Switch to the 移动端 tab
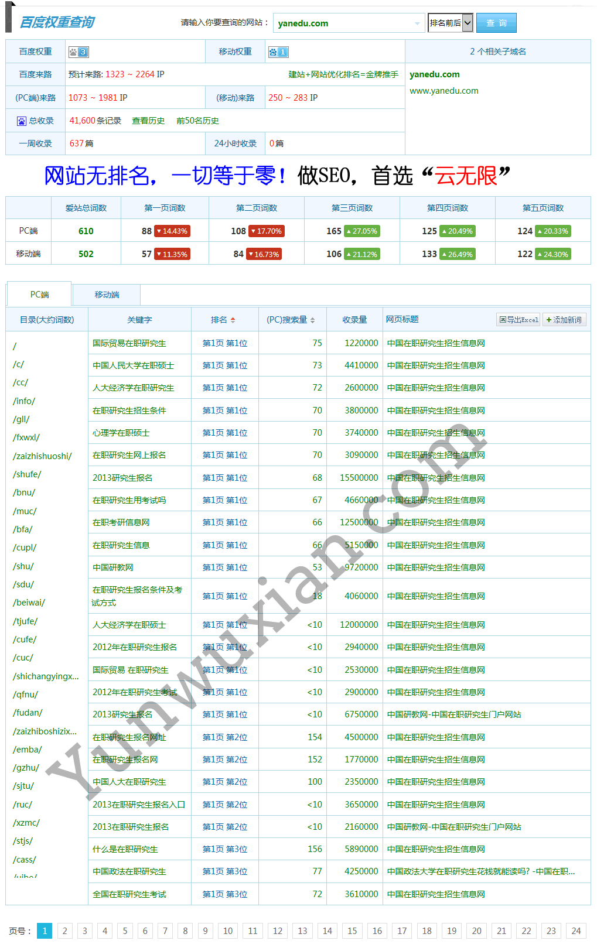Image resolution: width=597 pixels, height=951 pixels. (107, 295)
